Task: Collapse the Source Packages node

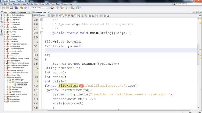Action: pos(7,80)
